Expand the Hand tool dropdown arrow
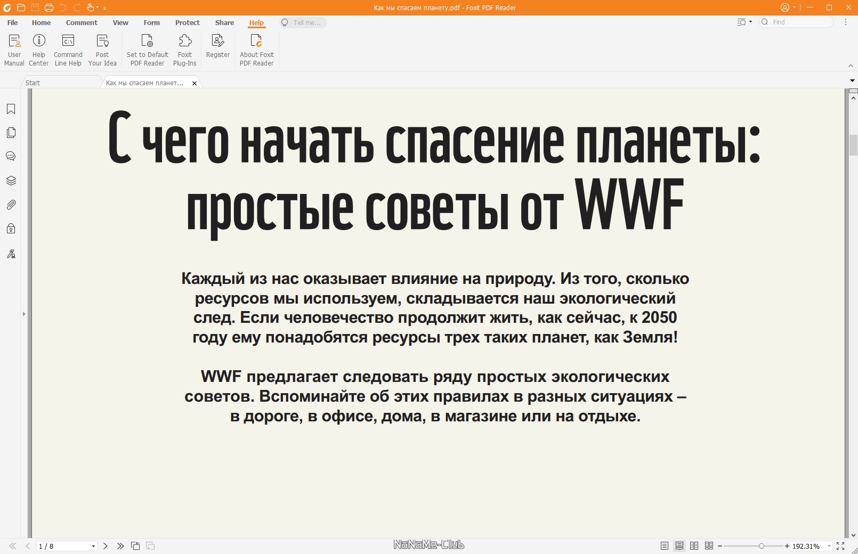858x554 pixels. tap(98, 8)
